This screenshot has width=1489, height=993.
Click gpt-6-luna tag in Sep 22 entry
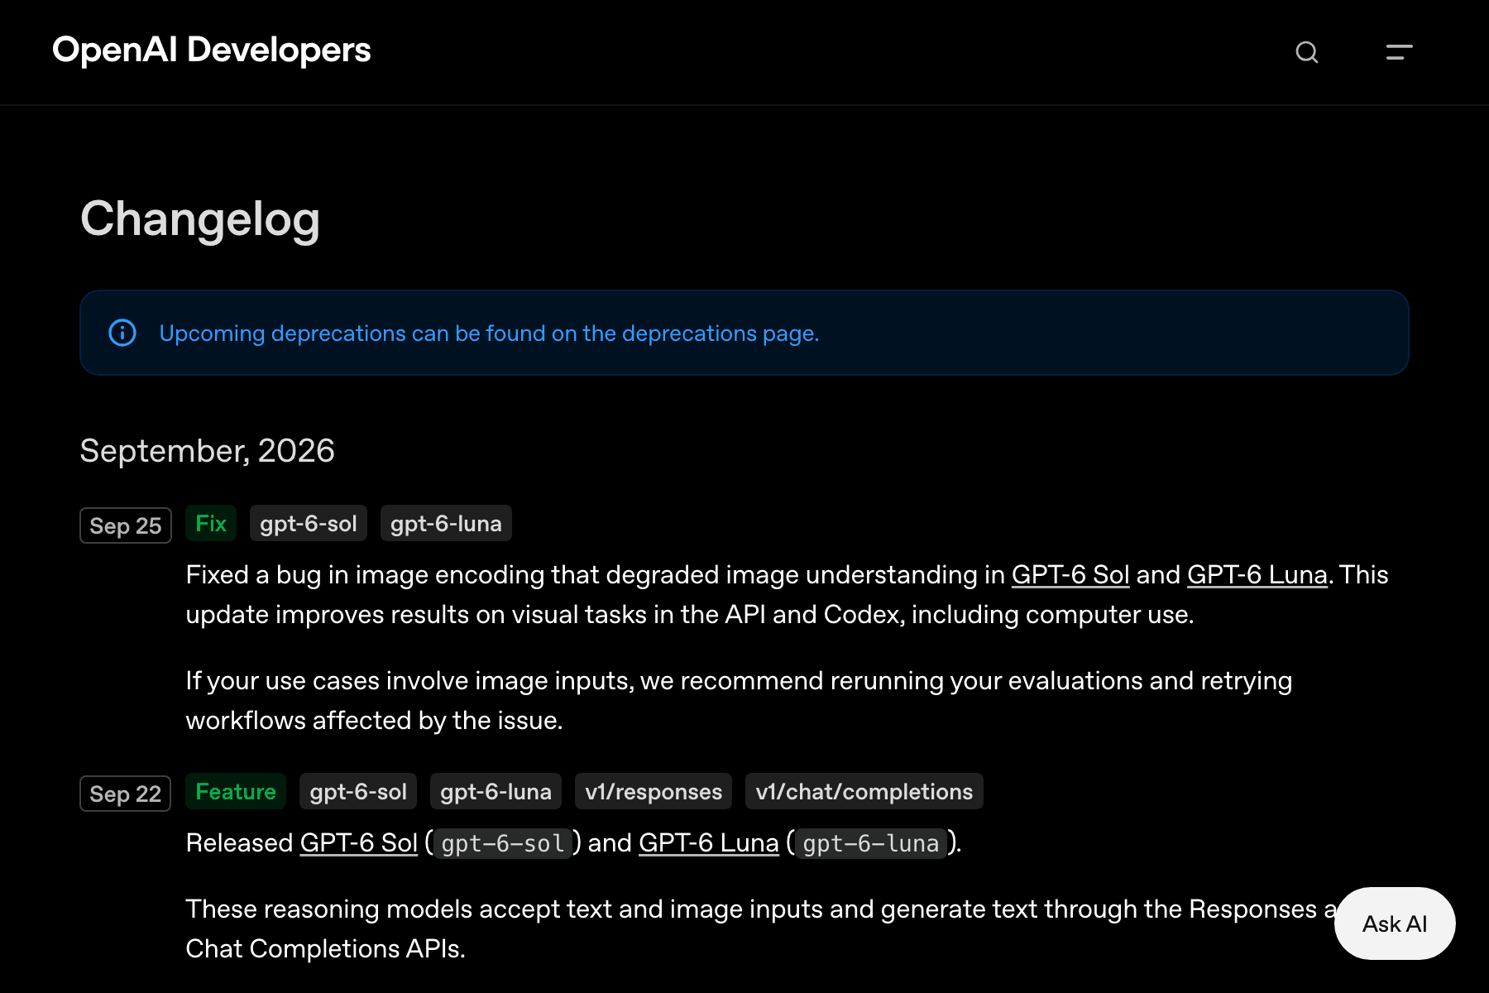pyautogui.click(x=496, y=791)
